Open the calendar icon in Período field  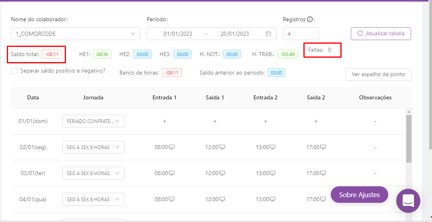click(x=268, y=34)
